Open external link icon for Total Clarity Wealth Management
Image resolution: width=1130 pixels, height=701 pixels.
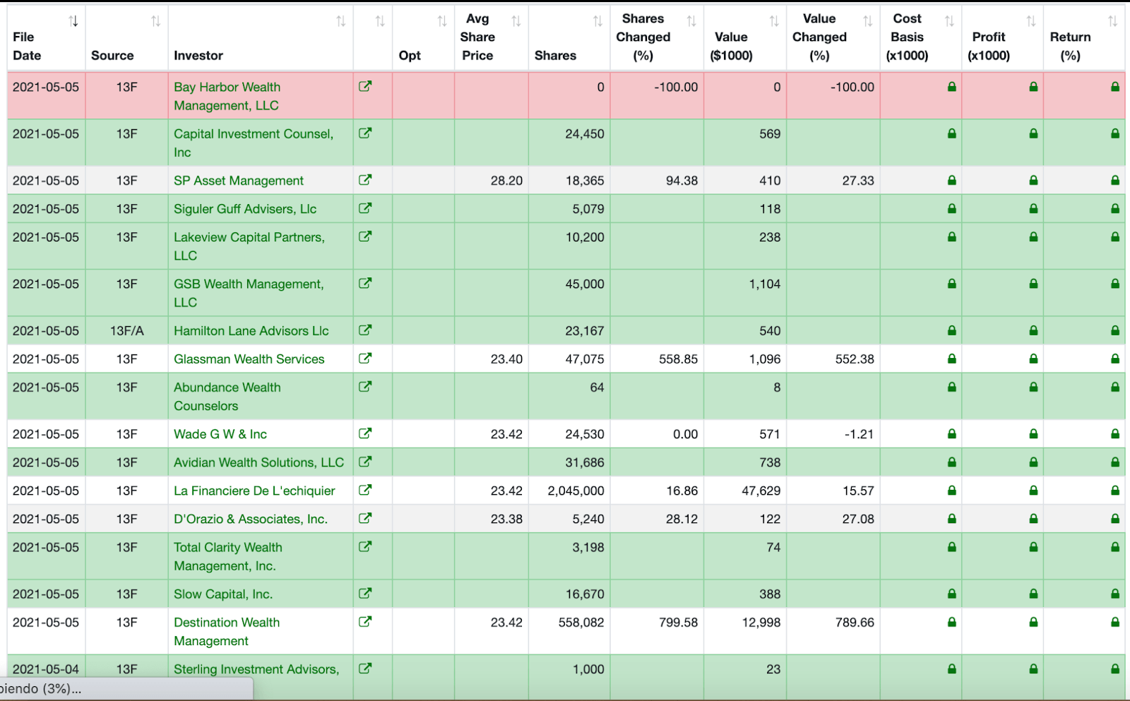point(365,546)
